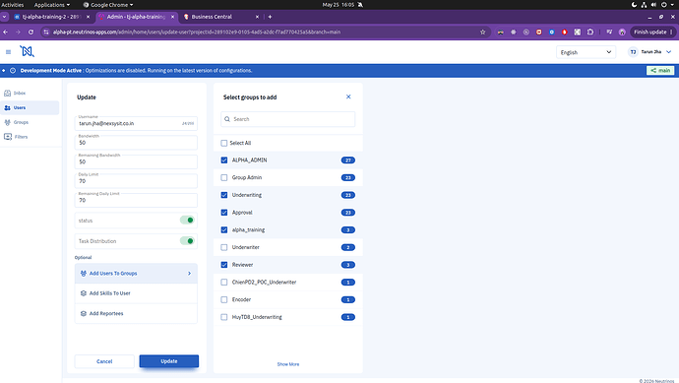Switch to the Business Central tab
The width and height of the screenshot is (679, 383).
(x=220, y=17)
